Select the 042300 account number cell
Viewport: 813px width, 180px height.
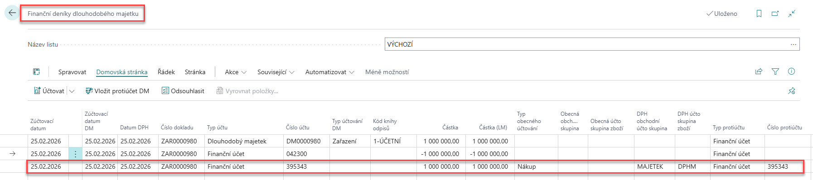click(306, 154)
